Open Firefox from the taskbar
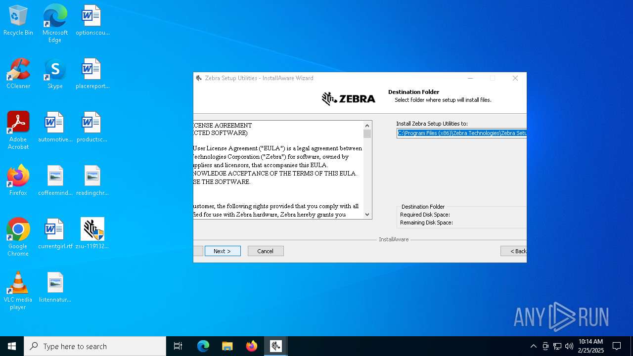This screenshot has width=633, height=356. [x=252, y=346]
